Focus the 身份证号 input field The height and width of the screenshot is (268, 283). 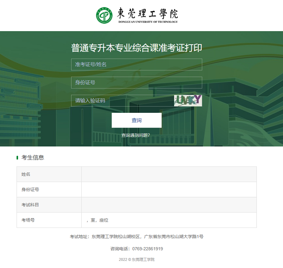click(x=137, y=82)
